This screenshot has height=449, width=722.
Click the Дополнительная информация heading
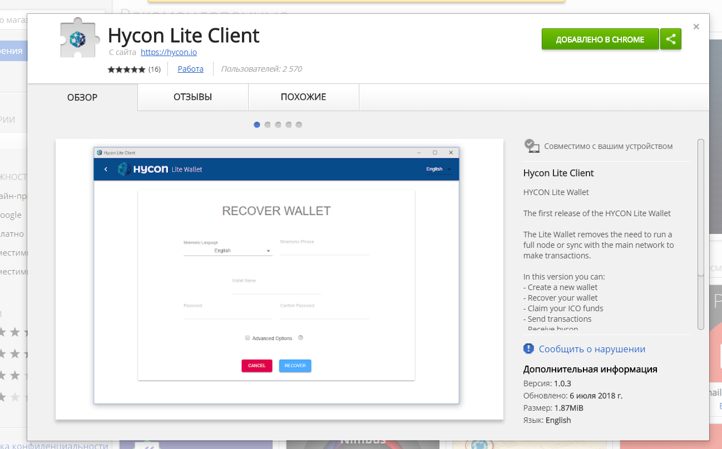click(590, 369)
